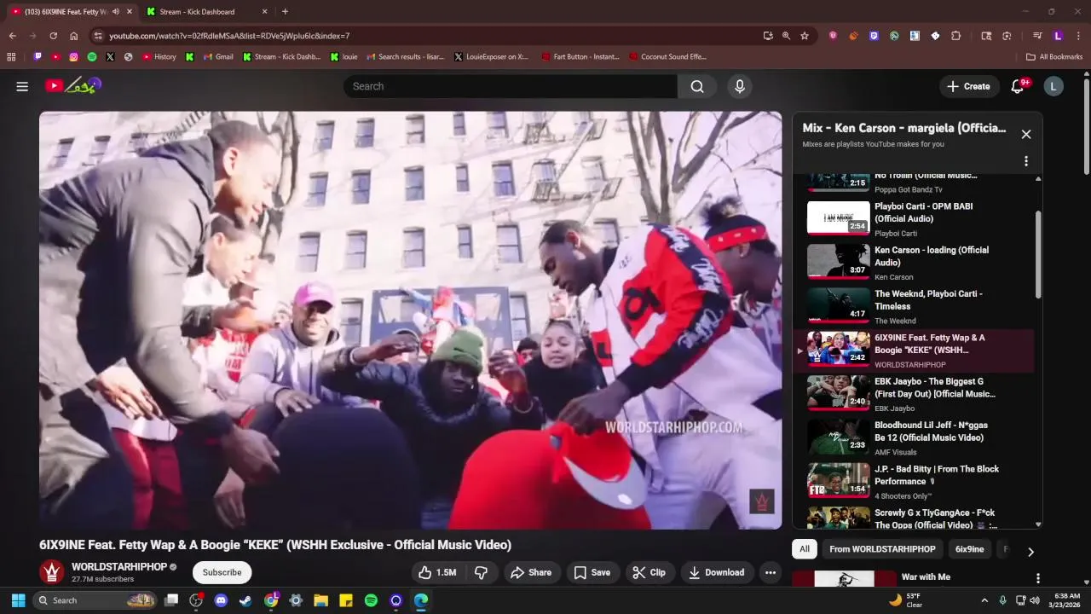Open more actions menu beside Download
1091x614 pixels.
tap(771, 572)
